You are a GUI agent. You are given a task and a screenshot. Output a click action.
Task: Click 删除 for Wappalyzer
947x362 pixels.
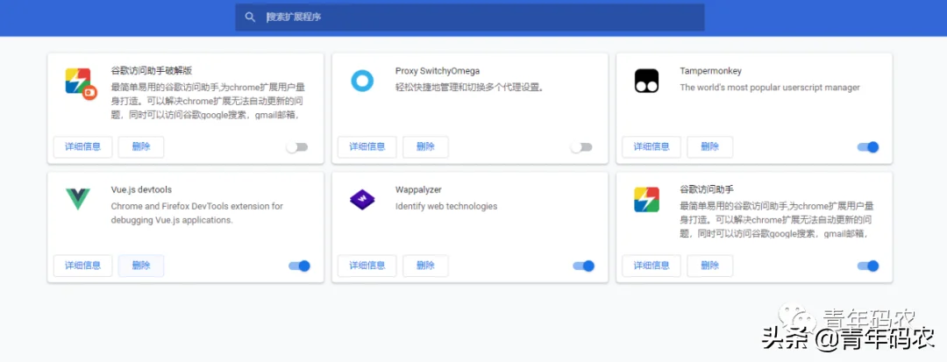tap(426, 266)
